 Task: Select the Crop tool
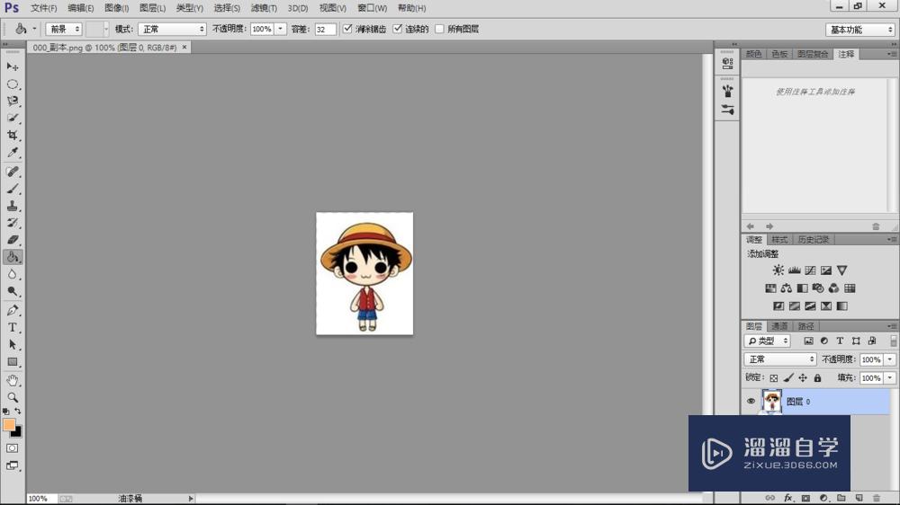(12, 136)
